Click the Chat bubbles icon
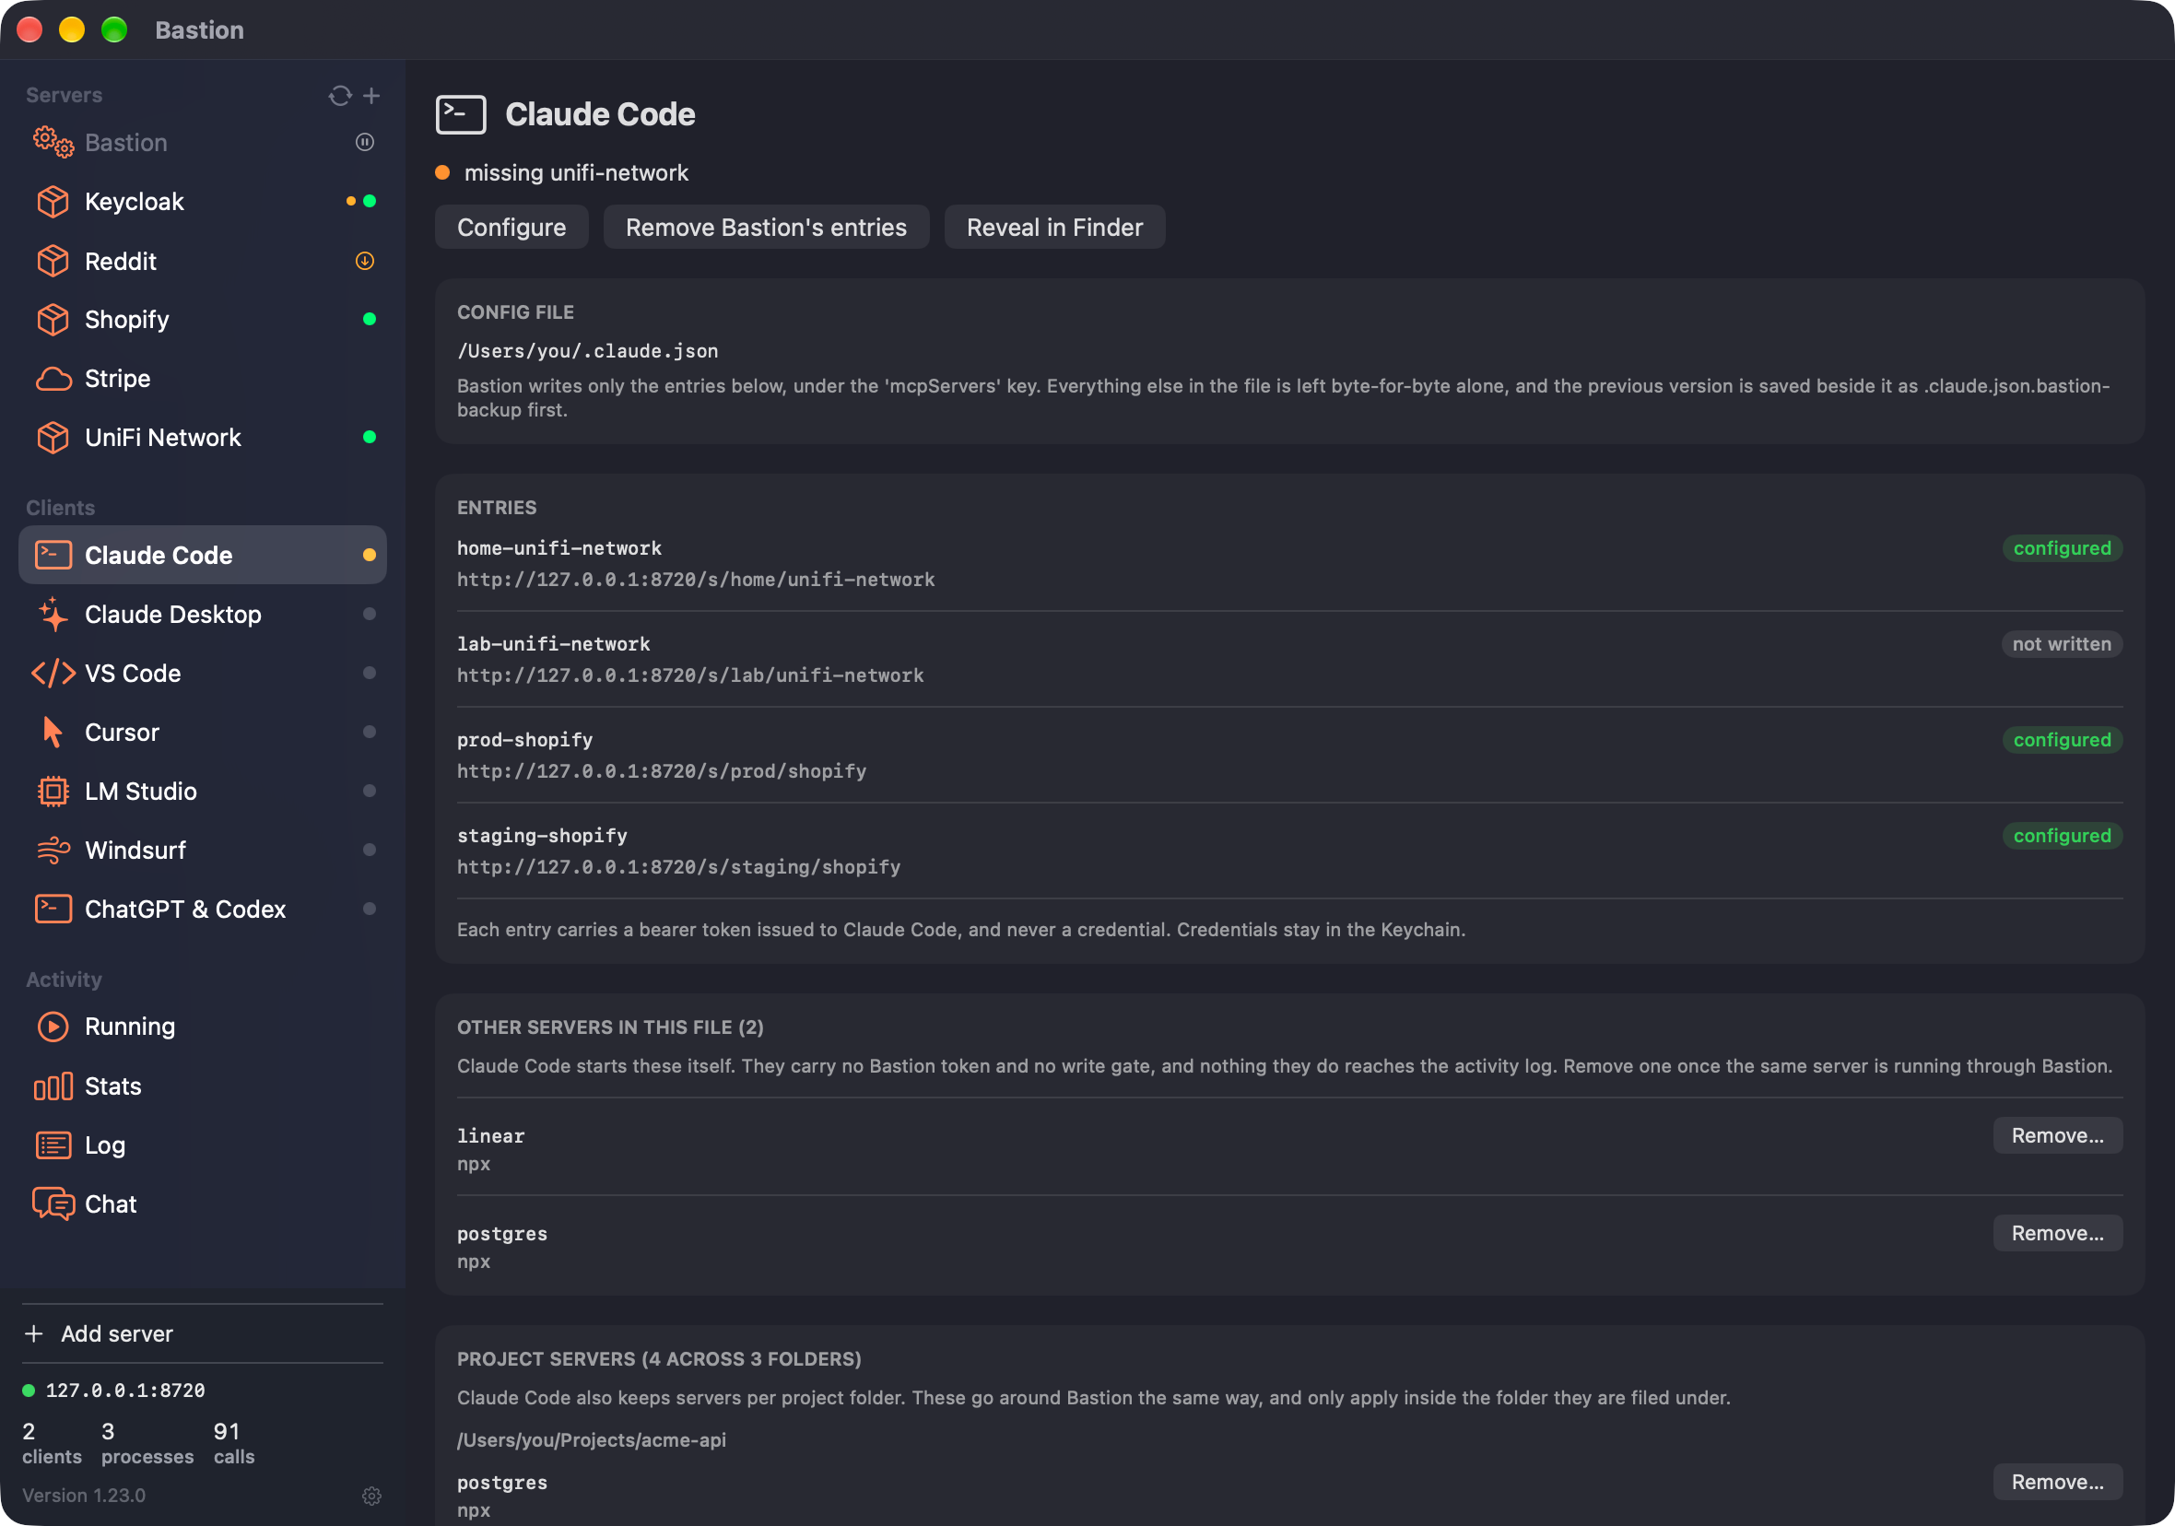Screen dimensions: 2175x1526 (53, 1204)
